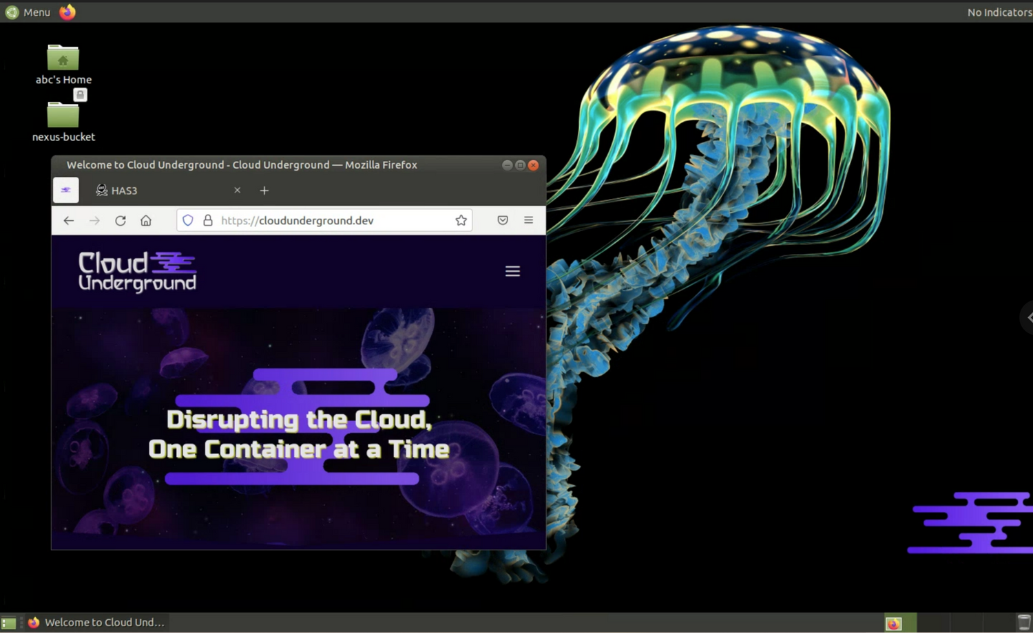Click the Firefox icon in the top panel
1033x633 pixels.
click(x=67, y=12)
